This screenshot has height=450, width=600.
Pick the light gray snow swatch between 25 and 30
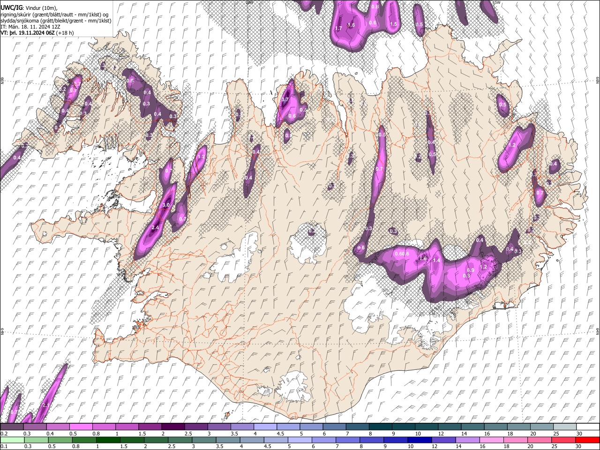pos(565,427)
